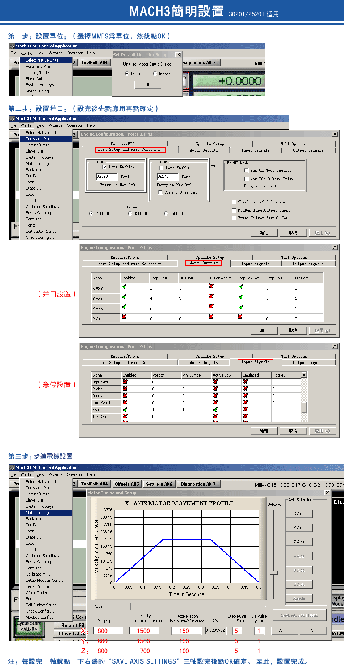Enable Pins 2-9 as inputs checkbox
The height and width of the screenshot is (668, 344).
coord(160,192)
